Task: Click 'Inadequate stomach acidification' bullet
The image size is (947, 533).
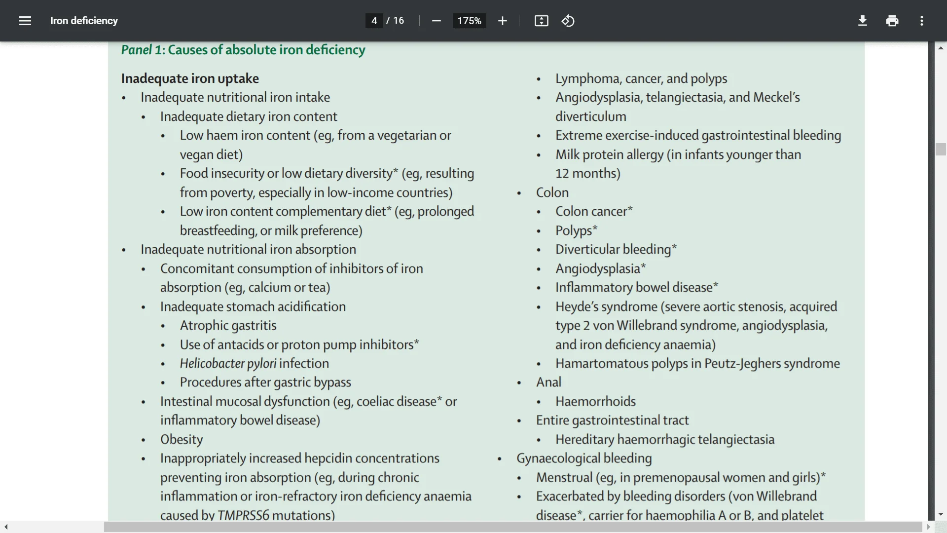Action: coord(253,306)
